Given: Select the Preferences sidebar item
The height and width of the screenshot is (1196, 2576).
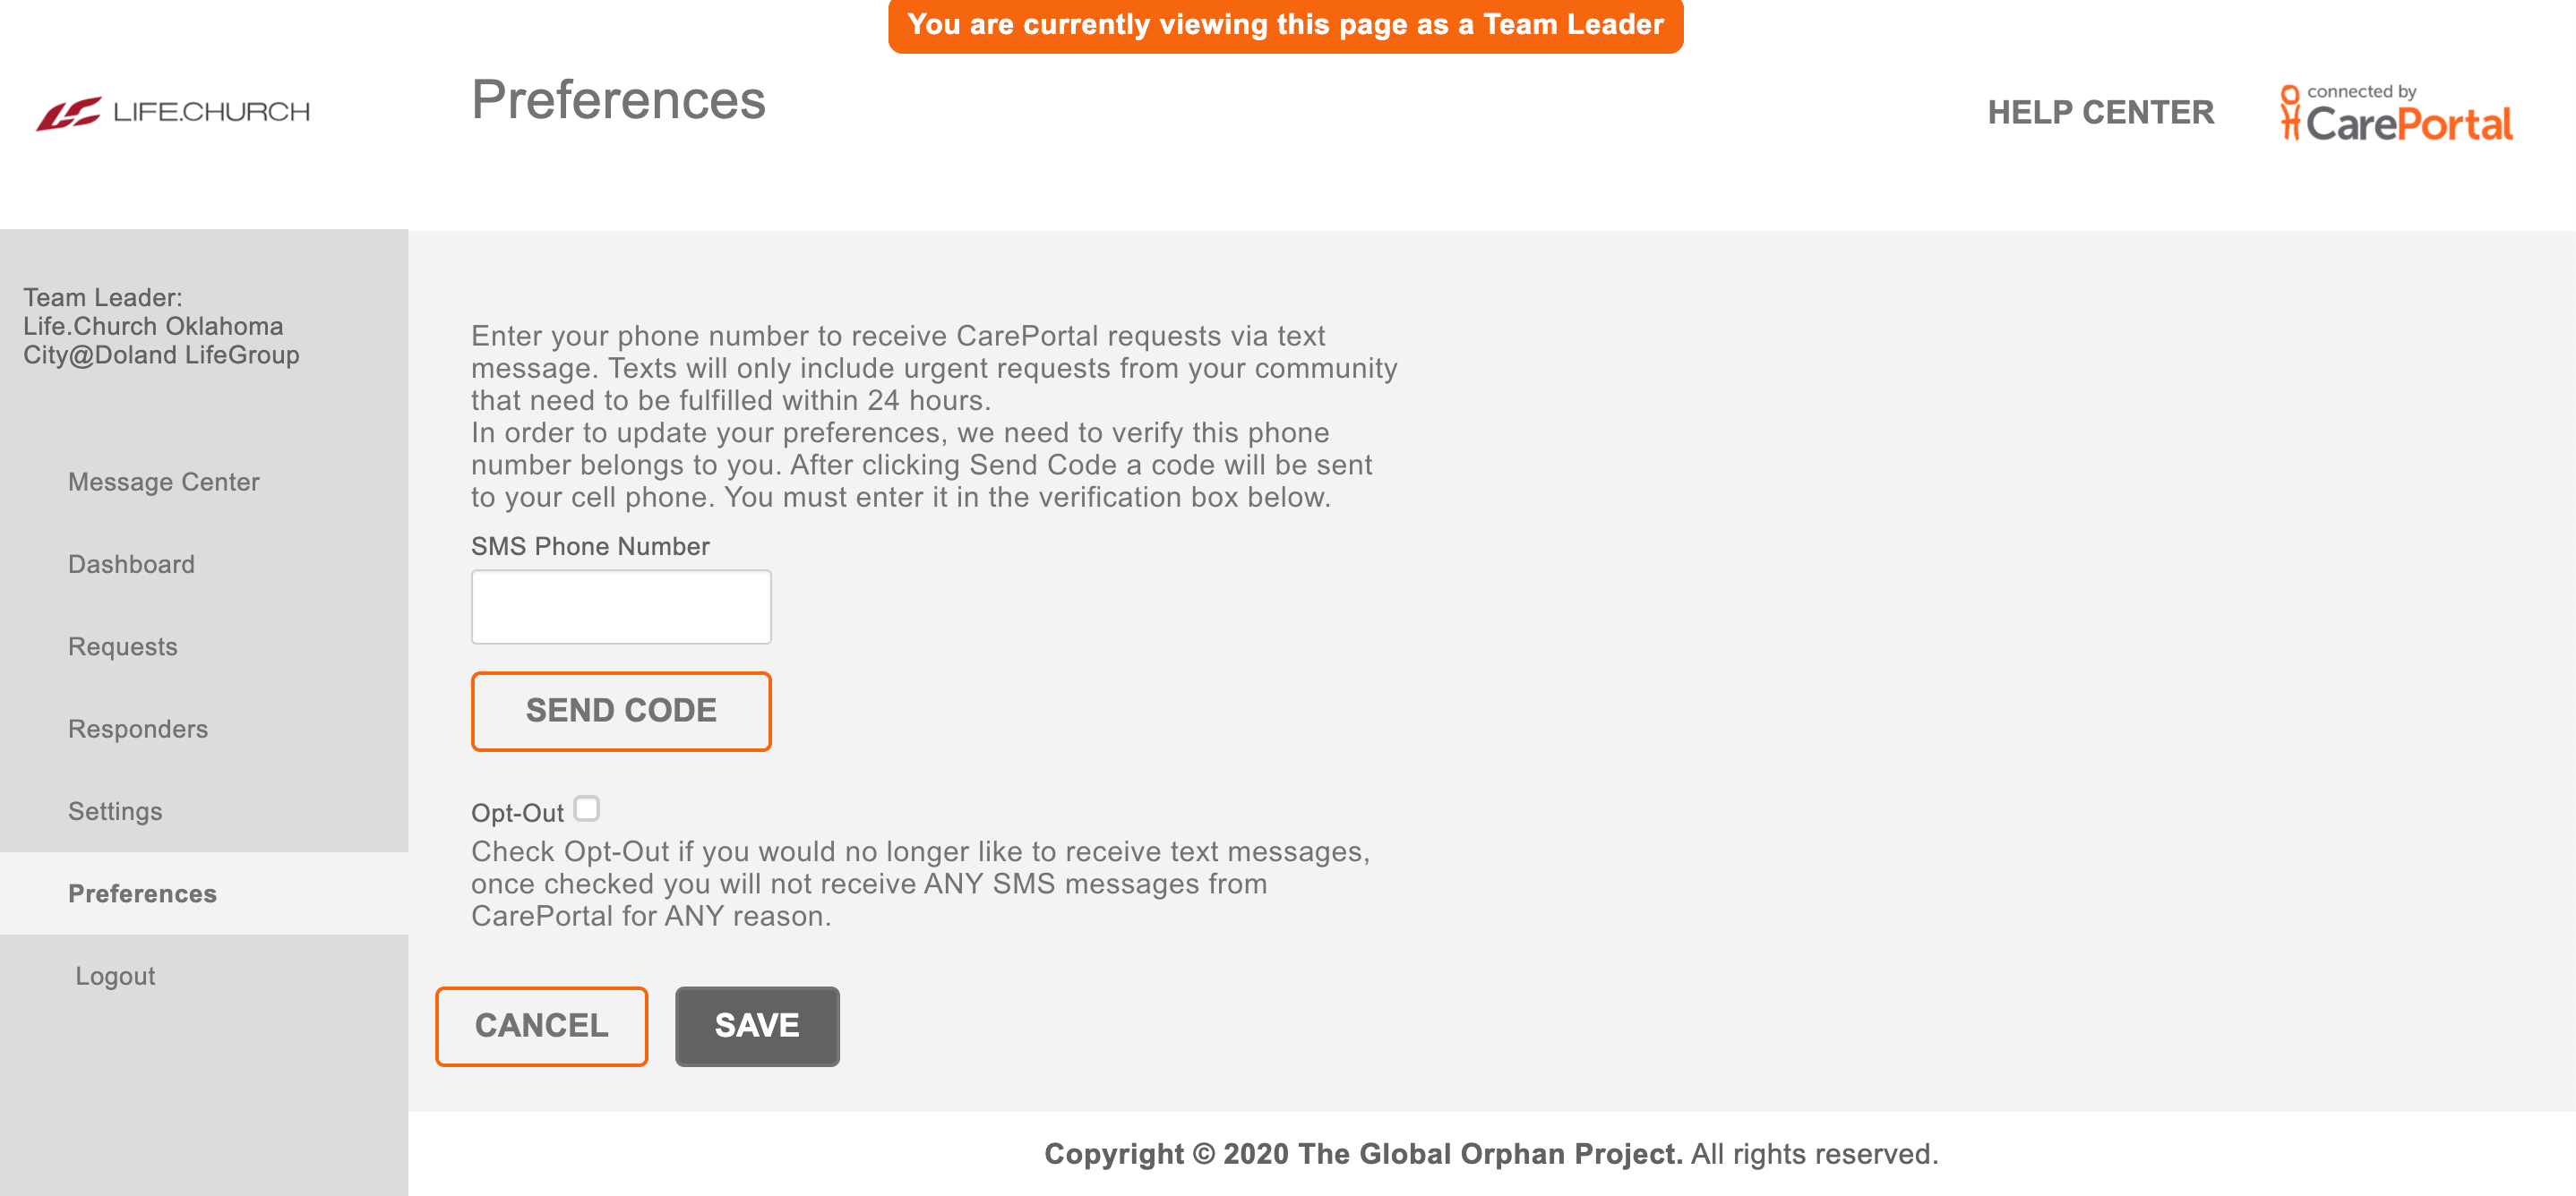Looking at the screenshot, I should pos(142,893).
